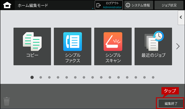The width and height of the screenshot is (185, 109).
Task: Jump to the fifth page dot
Action: pos(67,78)
